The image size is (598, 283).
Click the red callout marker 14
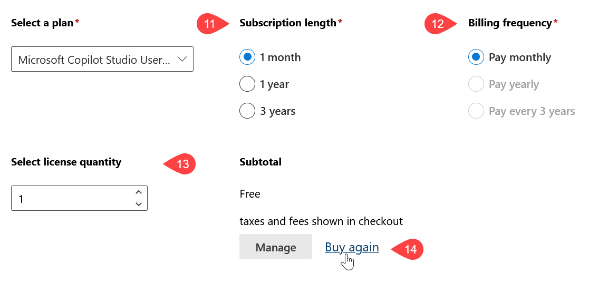[407, 249]
